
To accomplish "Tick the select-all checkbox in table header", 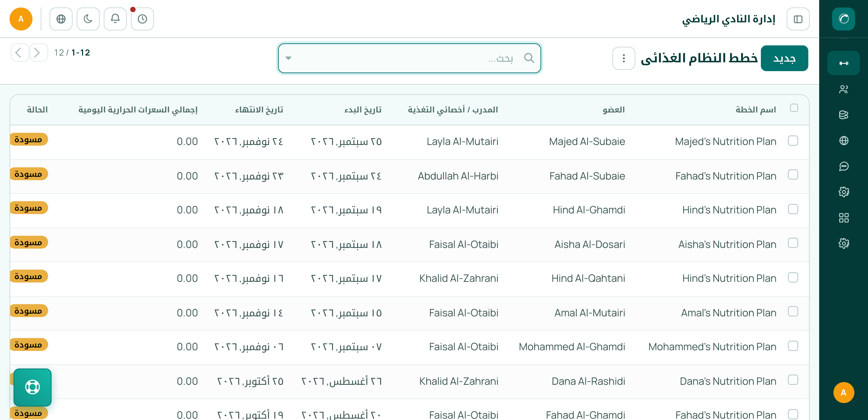I will (x=794, y=108).
